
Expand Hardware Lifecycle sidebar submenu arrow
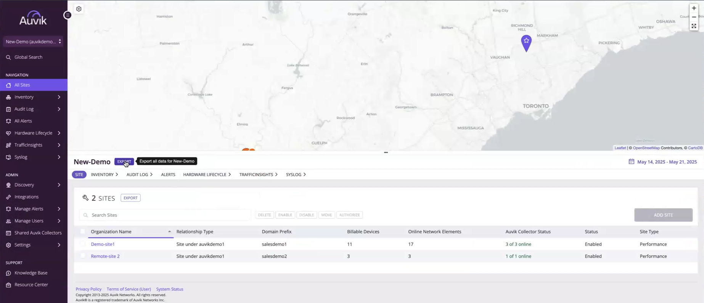(x=59, y=133)
